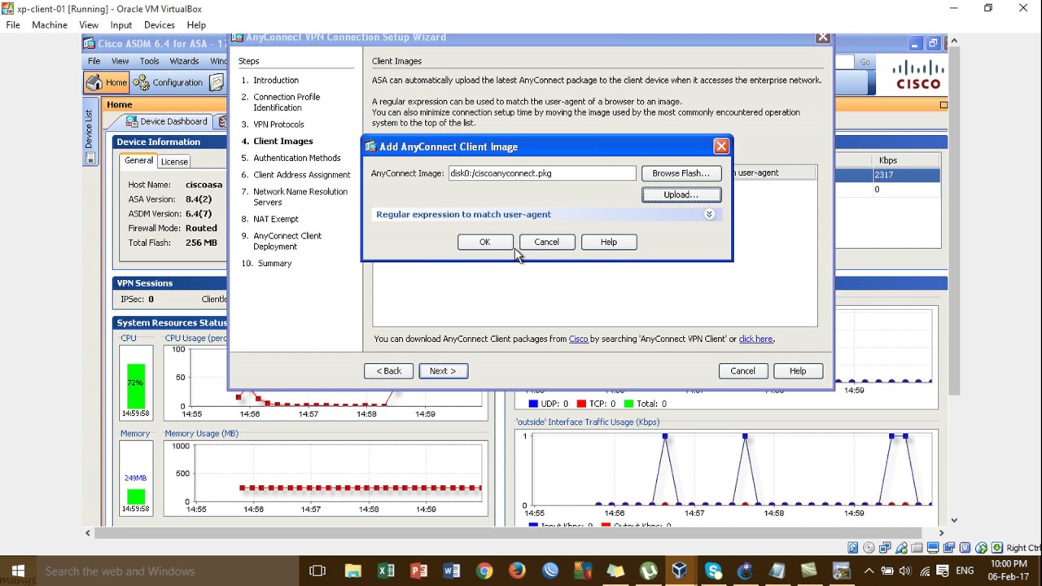Select Authentication Methods step
The width and height of the screenshot is (1042, 586).
[x=297, y=158]
